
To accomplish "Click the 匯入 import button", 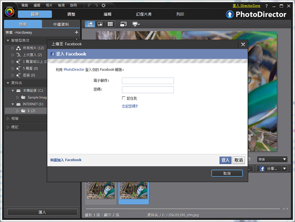I will (42, 212).
